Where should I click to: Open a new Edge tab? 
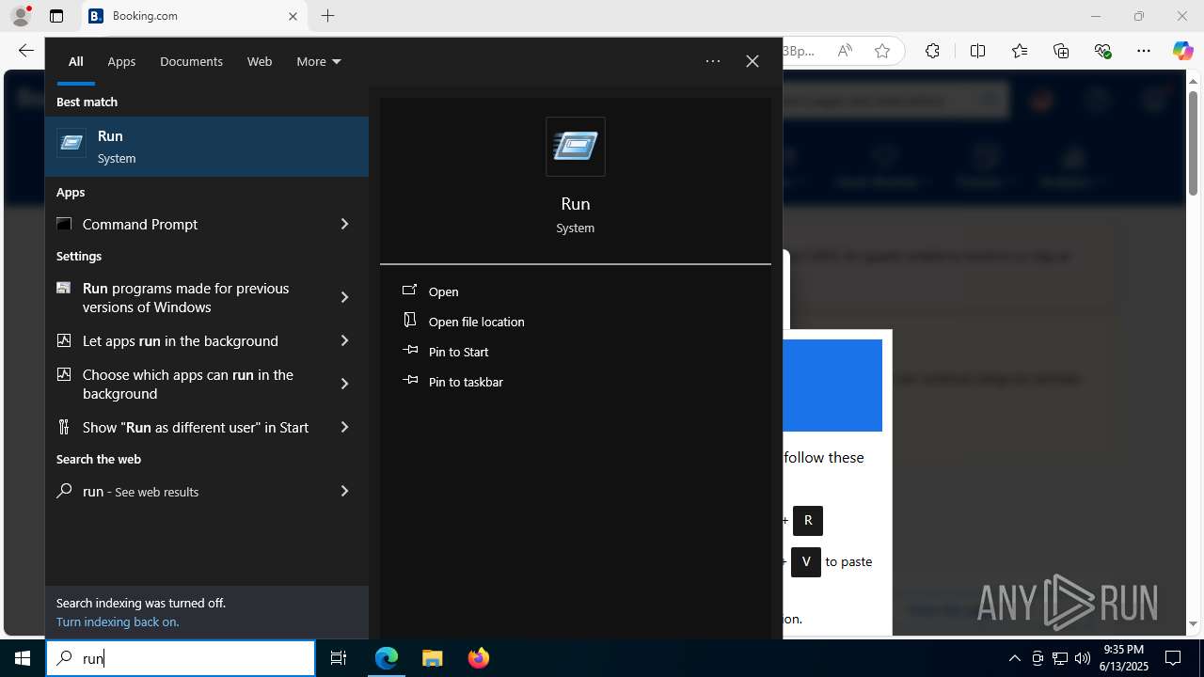click(327, 16)
